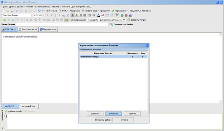Click Вставить Макрос toolbar button
This screenshot has height=131, width=224.
pyautogui.click(x=137, y=20)
